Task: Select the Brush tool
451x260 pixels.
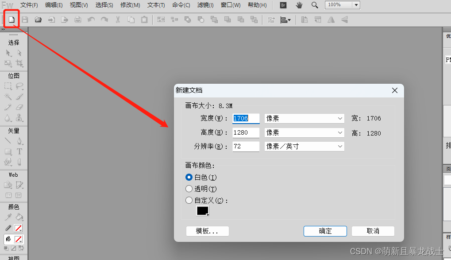Action: (x=19, y=97)
